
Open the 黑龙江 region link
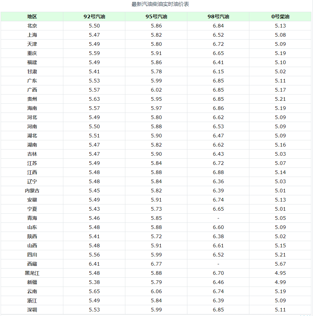pos(32,273)
